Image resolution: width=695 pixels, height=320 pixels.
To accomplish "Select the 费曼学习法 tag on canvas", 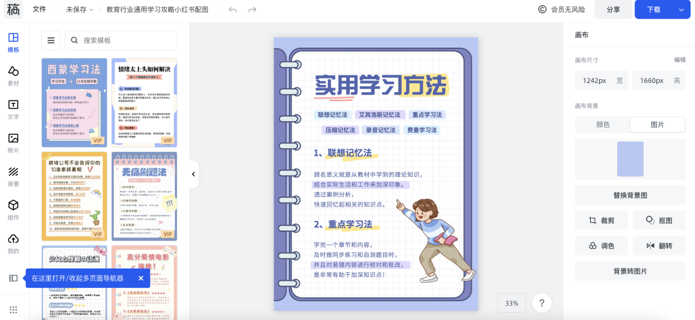I will pyautogui.click(x=422, y=130).
